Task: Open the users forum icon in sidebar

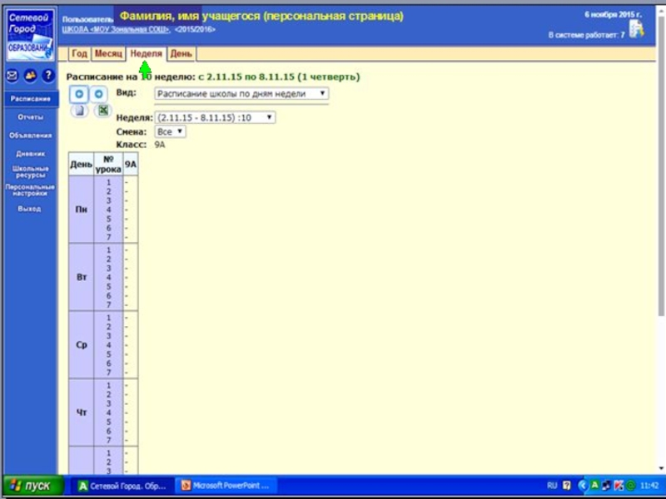Action: 30,76
